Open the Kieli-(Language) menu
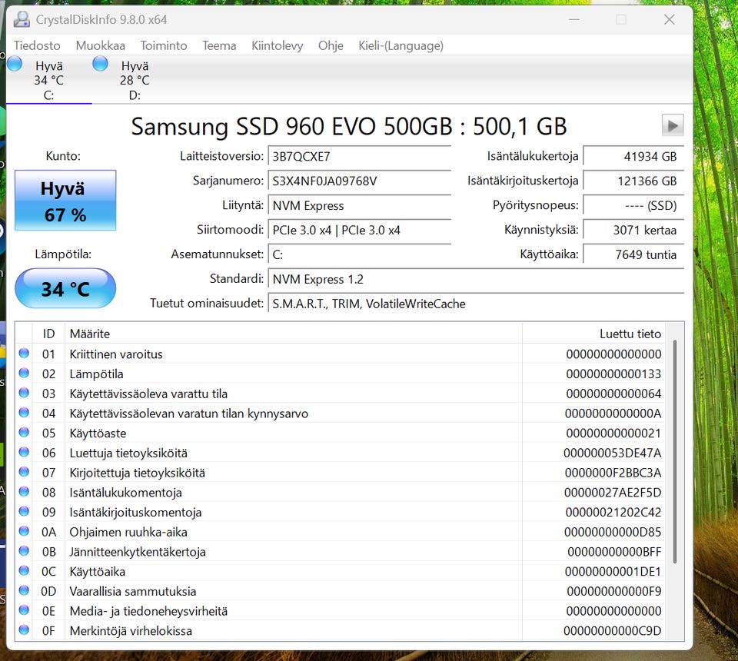Screen dimensions: 738x661 click(x=401, y=45)
